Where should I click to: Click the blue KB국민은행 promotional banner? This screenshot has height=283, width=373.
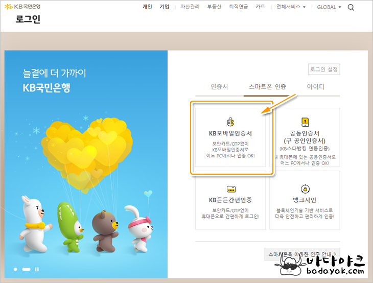pyautogui.click(x=86, y=164)
